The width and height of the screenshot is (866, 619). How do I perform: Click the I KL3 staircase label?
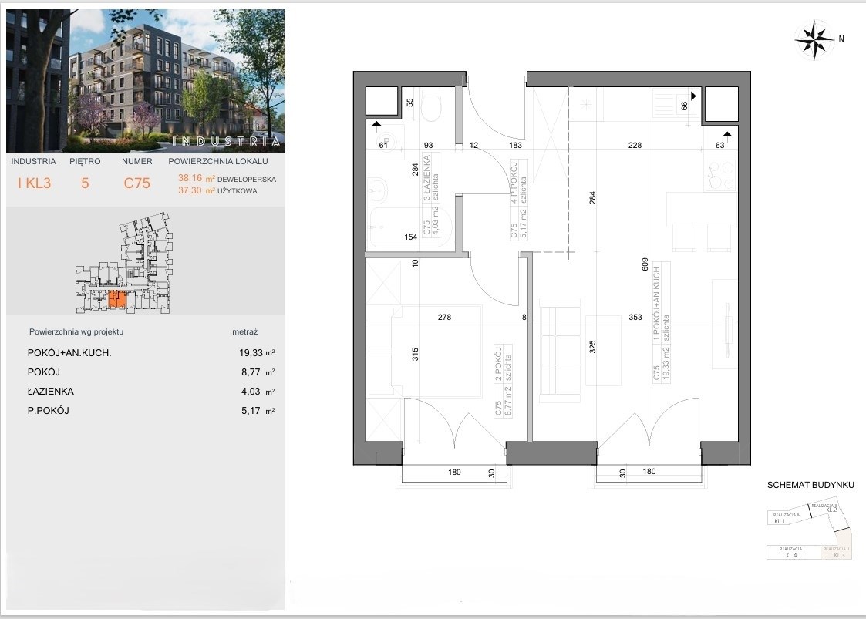[35, 183]
